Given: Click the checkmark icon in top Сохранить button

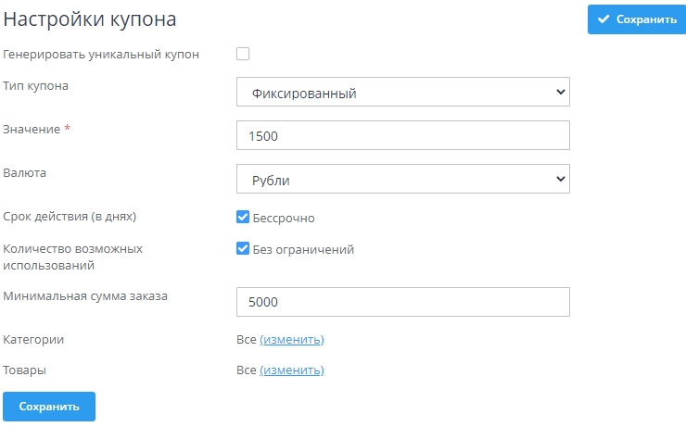Looking at the screenshot, I should [603, 19].
